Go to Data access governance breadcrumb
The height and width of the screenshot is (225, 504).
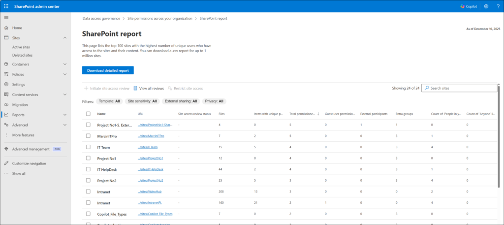(101, 18)
